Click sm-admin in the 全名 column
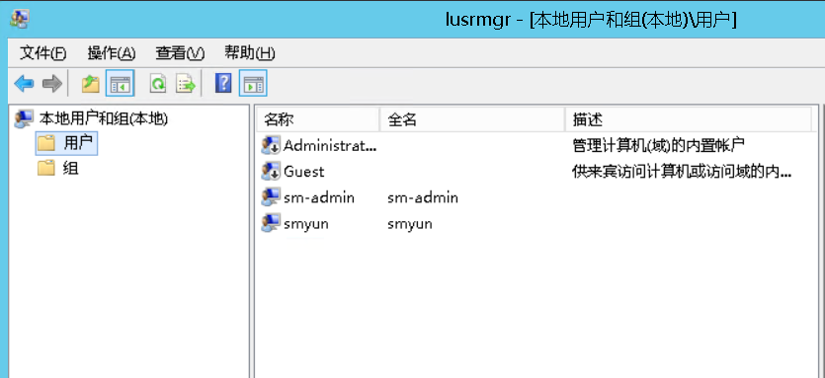Viewport: 825px width, 378px height. click(x=423, y=197)
